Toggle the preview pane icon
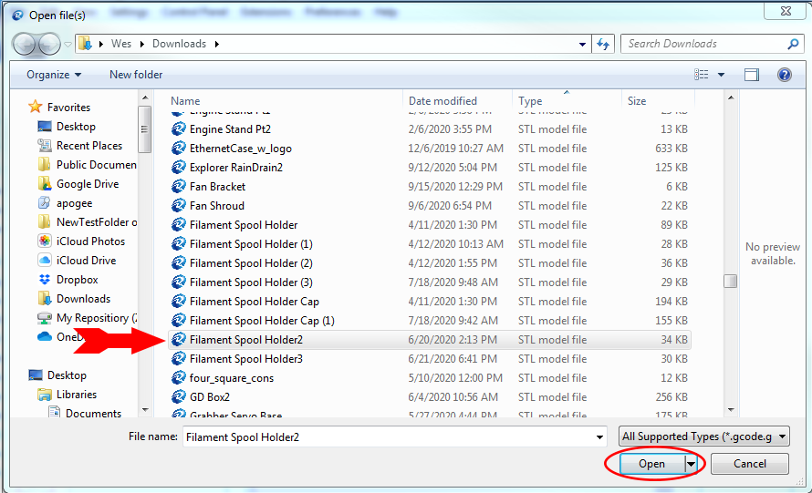Screen dimensions: 812x493 (751, 75)
